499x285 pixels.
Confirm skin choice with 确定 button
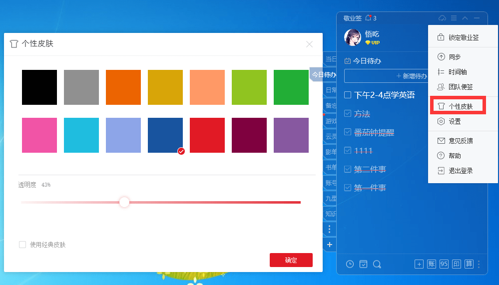tap(291, 260)
